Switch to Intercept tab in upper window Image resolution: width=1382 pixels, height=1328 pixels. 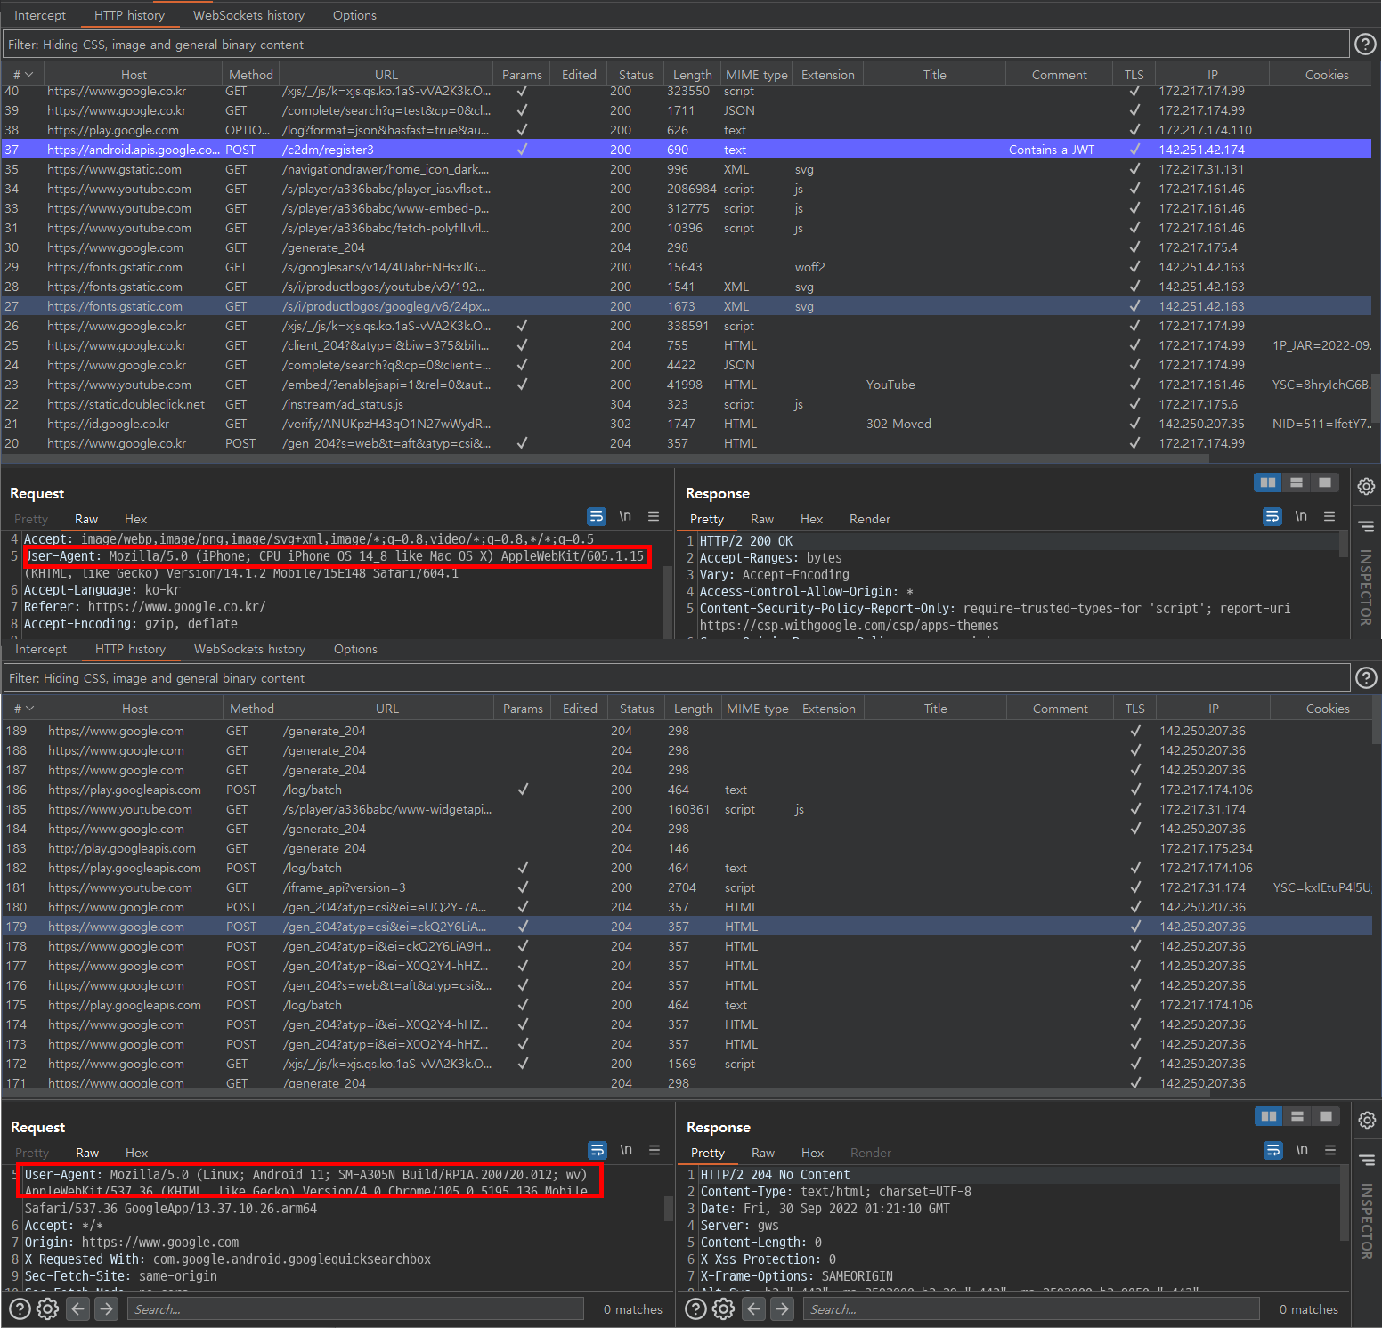pyautogui.click(x=40, y=15)
